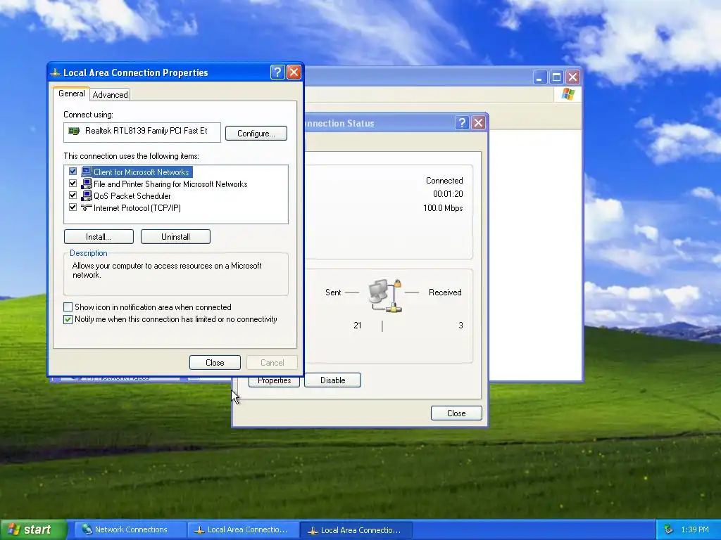Click the active Local Area Connection taskbar button
The image size is (721, 540).
(356, 530)
